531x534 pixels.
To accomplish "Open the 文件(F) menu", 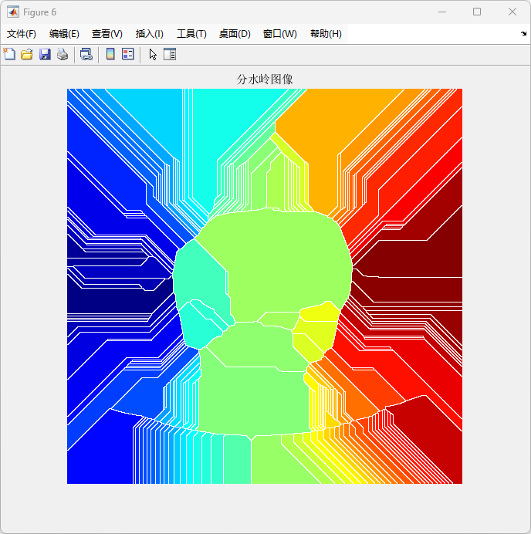I will tap(22, 34).
